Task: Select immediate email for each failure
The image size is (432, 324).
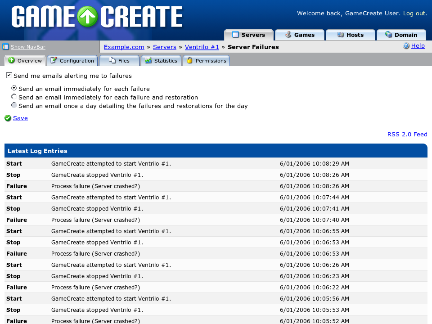Action: click(x=14, y=88)
